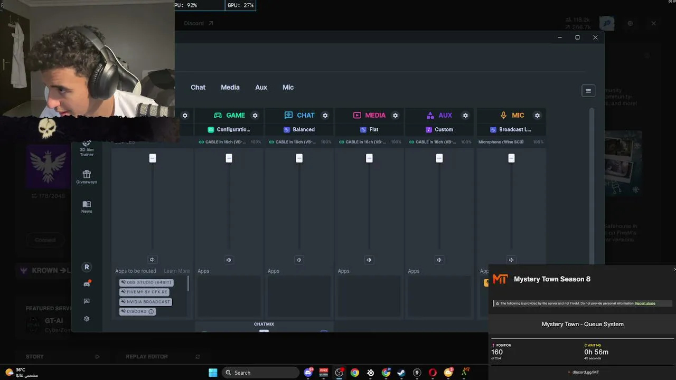Open OBS Studio from the taskbar
676x380 pixels.
pos(339,373)
